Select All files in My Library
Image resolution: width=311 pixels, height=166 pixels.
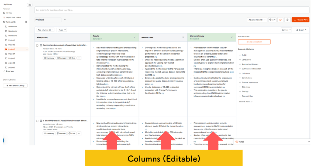click(9, 13)
